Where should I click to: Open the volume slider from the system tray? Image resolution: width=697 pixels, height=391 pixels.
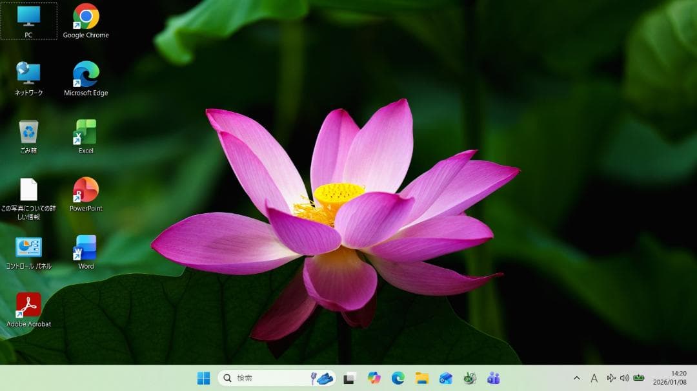(626, 379)
